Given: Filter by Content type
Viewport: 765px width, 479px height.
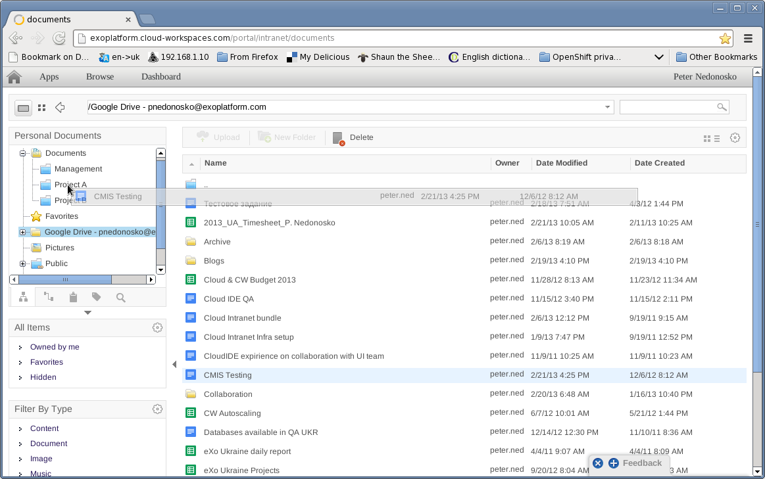Looking at the screenshot, I should pyautogui.click(x=44, y=428).
